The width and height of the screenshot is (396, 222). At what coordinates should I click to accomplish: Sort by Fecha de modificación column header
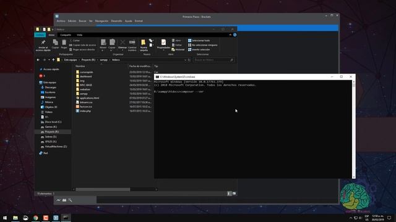pos(140,66)
